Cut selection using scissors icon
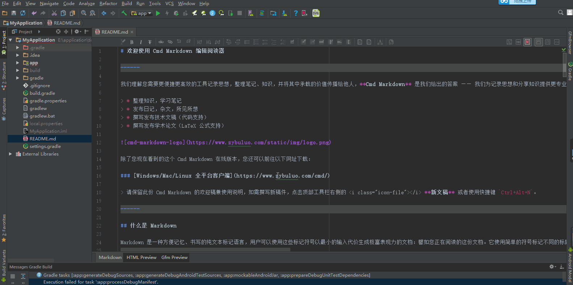 (54, 13)
